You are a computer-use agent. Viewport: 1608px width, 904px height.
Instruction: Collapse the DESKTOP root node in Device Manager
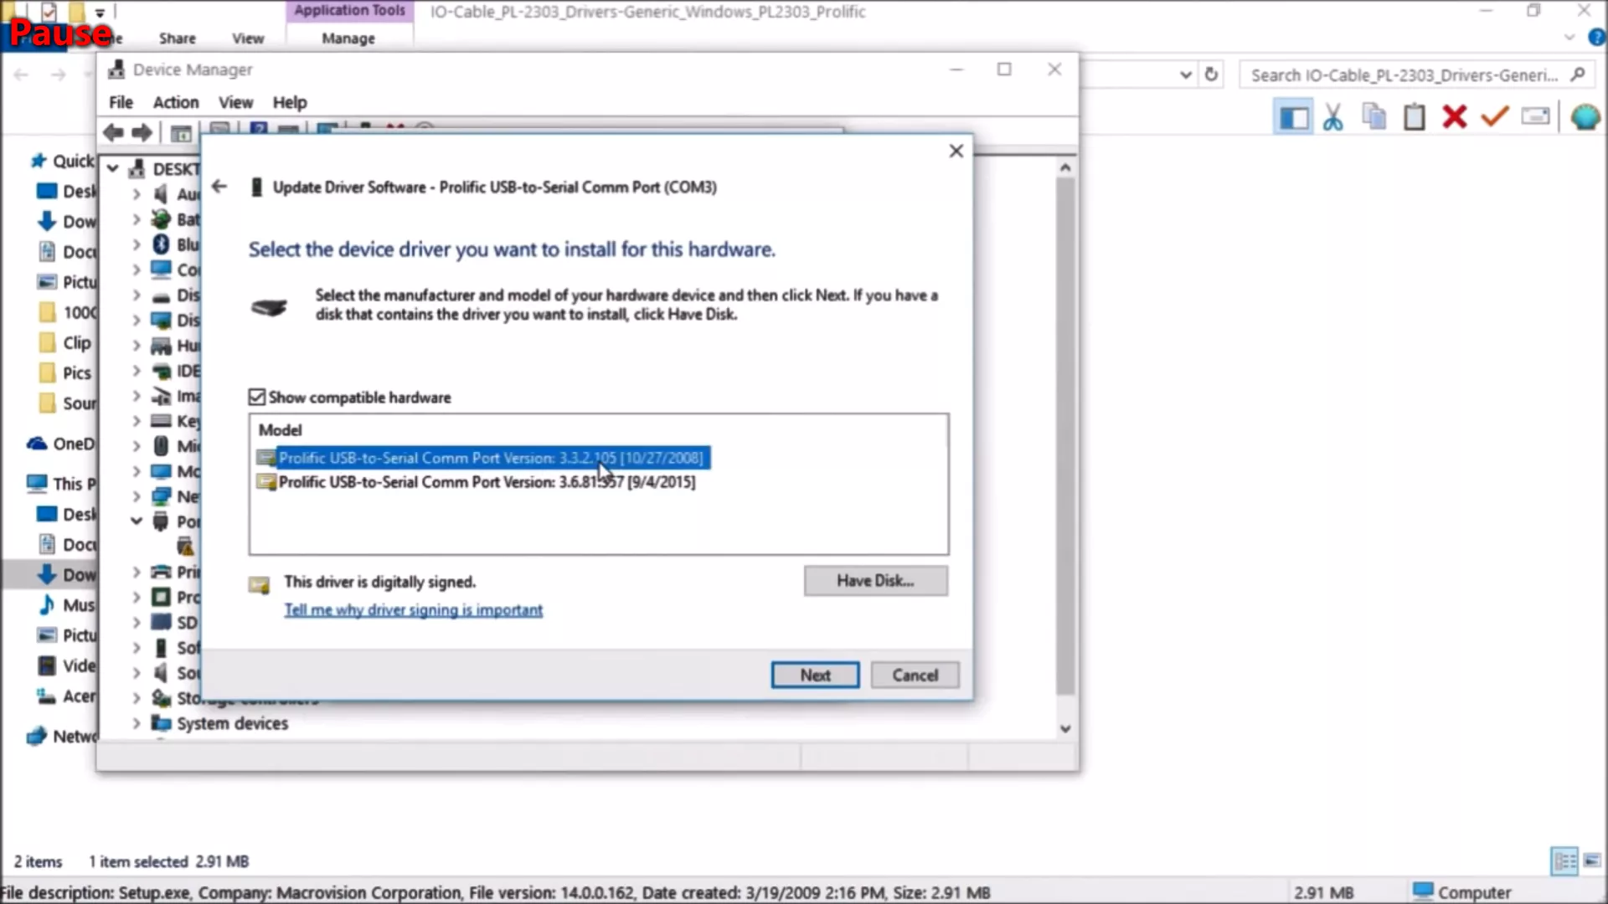(112, 168)
